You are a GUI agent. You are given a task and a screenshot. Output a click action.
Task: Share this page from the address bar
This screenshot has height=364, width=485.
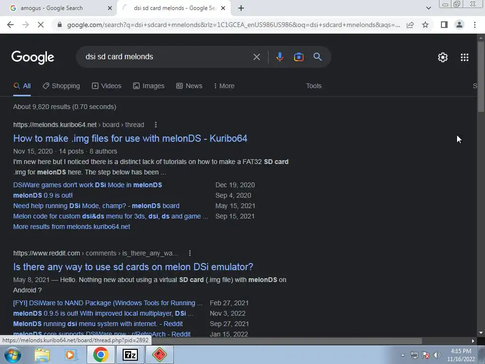[x=410, y=25]
